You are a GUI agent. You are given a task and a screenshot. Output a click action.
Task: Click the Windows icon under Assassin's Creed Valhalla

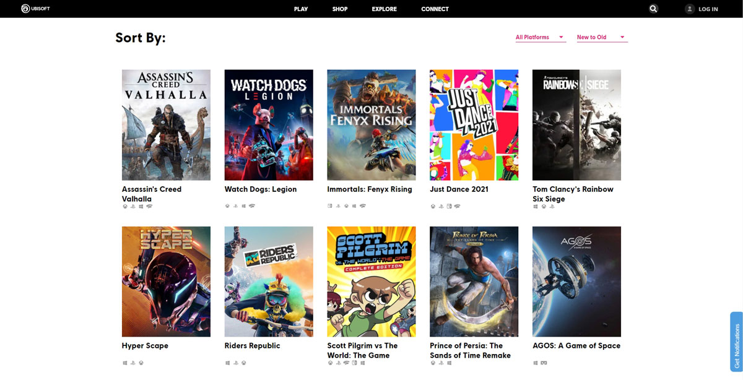click(141, 207)
